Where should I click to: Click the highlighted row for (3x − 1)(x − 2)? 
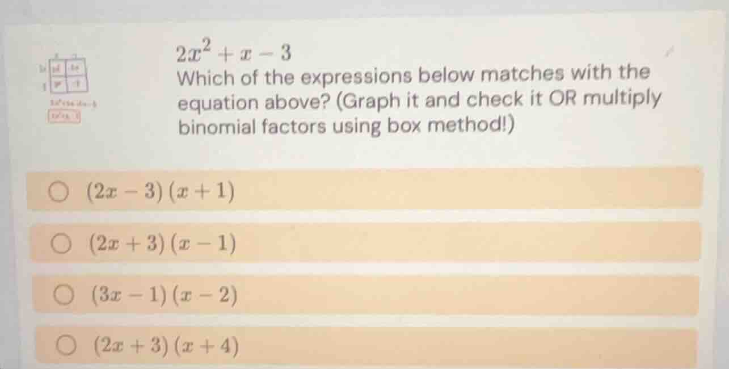tap(363, 293)
